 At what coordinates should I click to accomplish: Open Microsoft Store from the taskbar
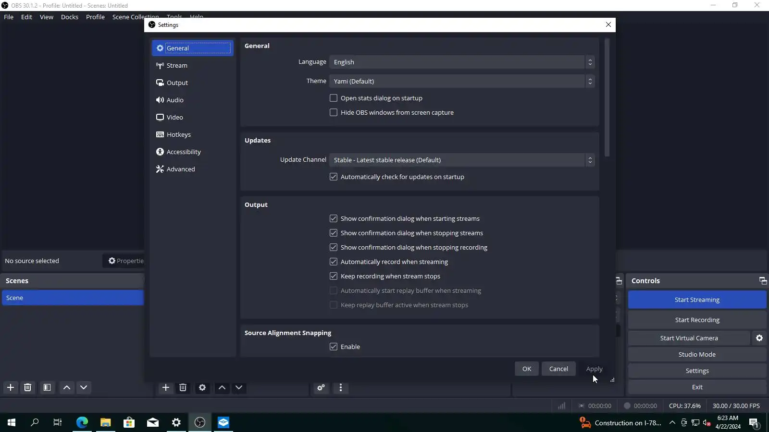coord(129,422)
